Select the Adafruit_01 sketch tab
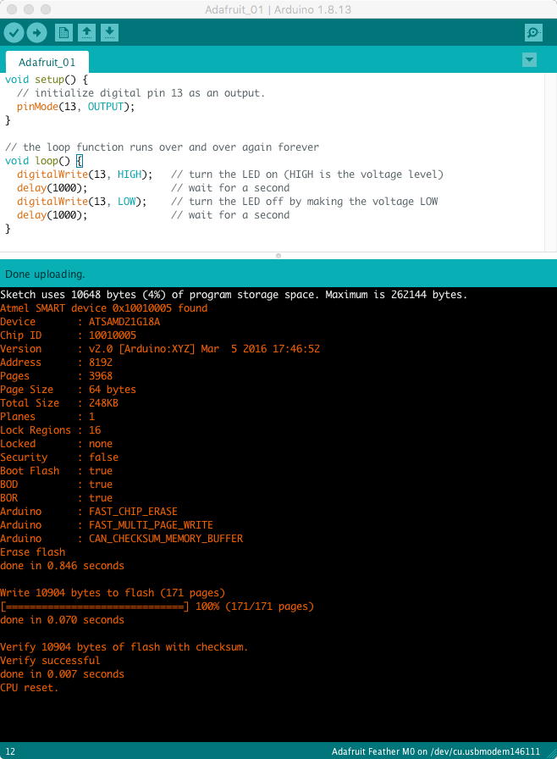 click(x=47, y=63)
